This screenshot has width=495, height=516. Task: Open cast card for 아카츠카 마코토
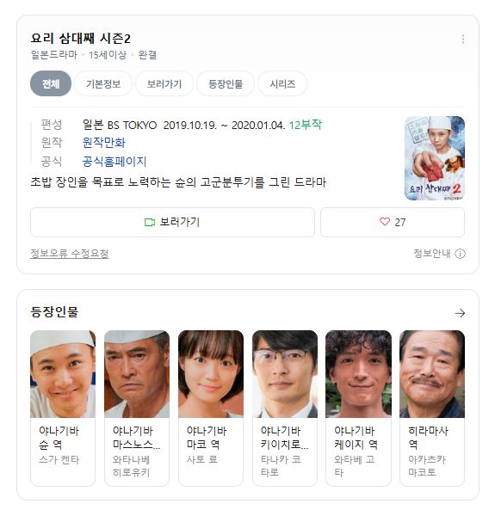click(432, 408)
